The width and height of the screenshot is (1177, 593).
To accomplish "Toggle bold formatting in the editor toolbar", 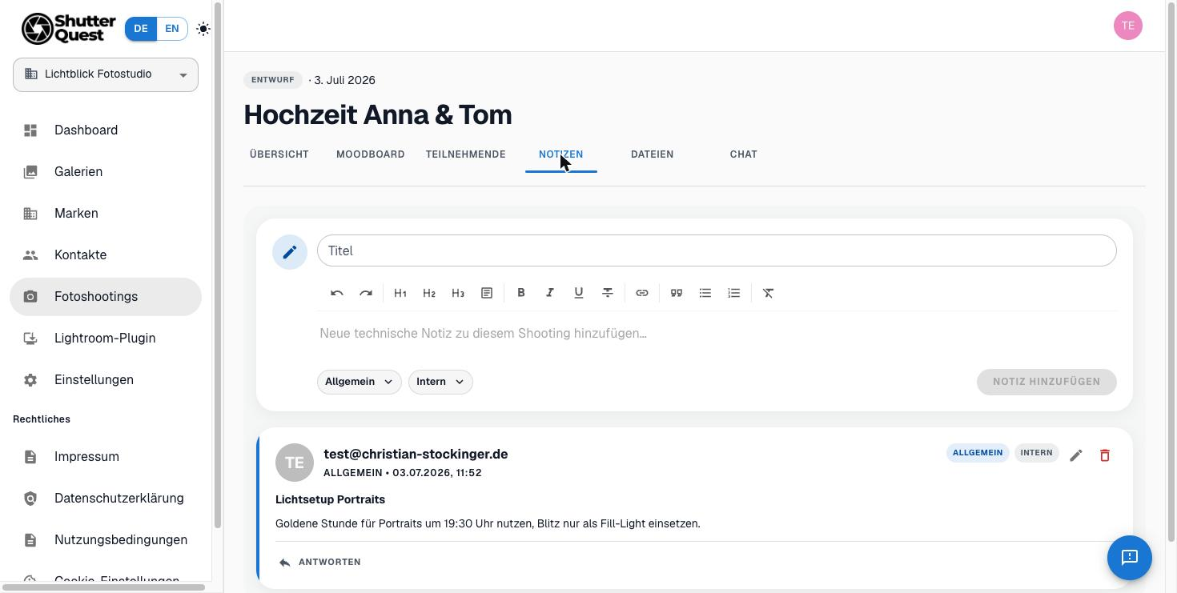I will 521,293.
